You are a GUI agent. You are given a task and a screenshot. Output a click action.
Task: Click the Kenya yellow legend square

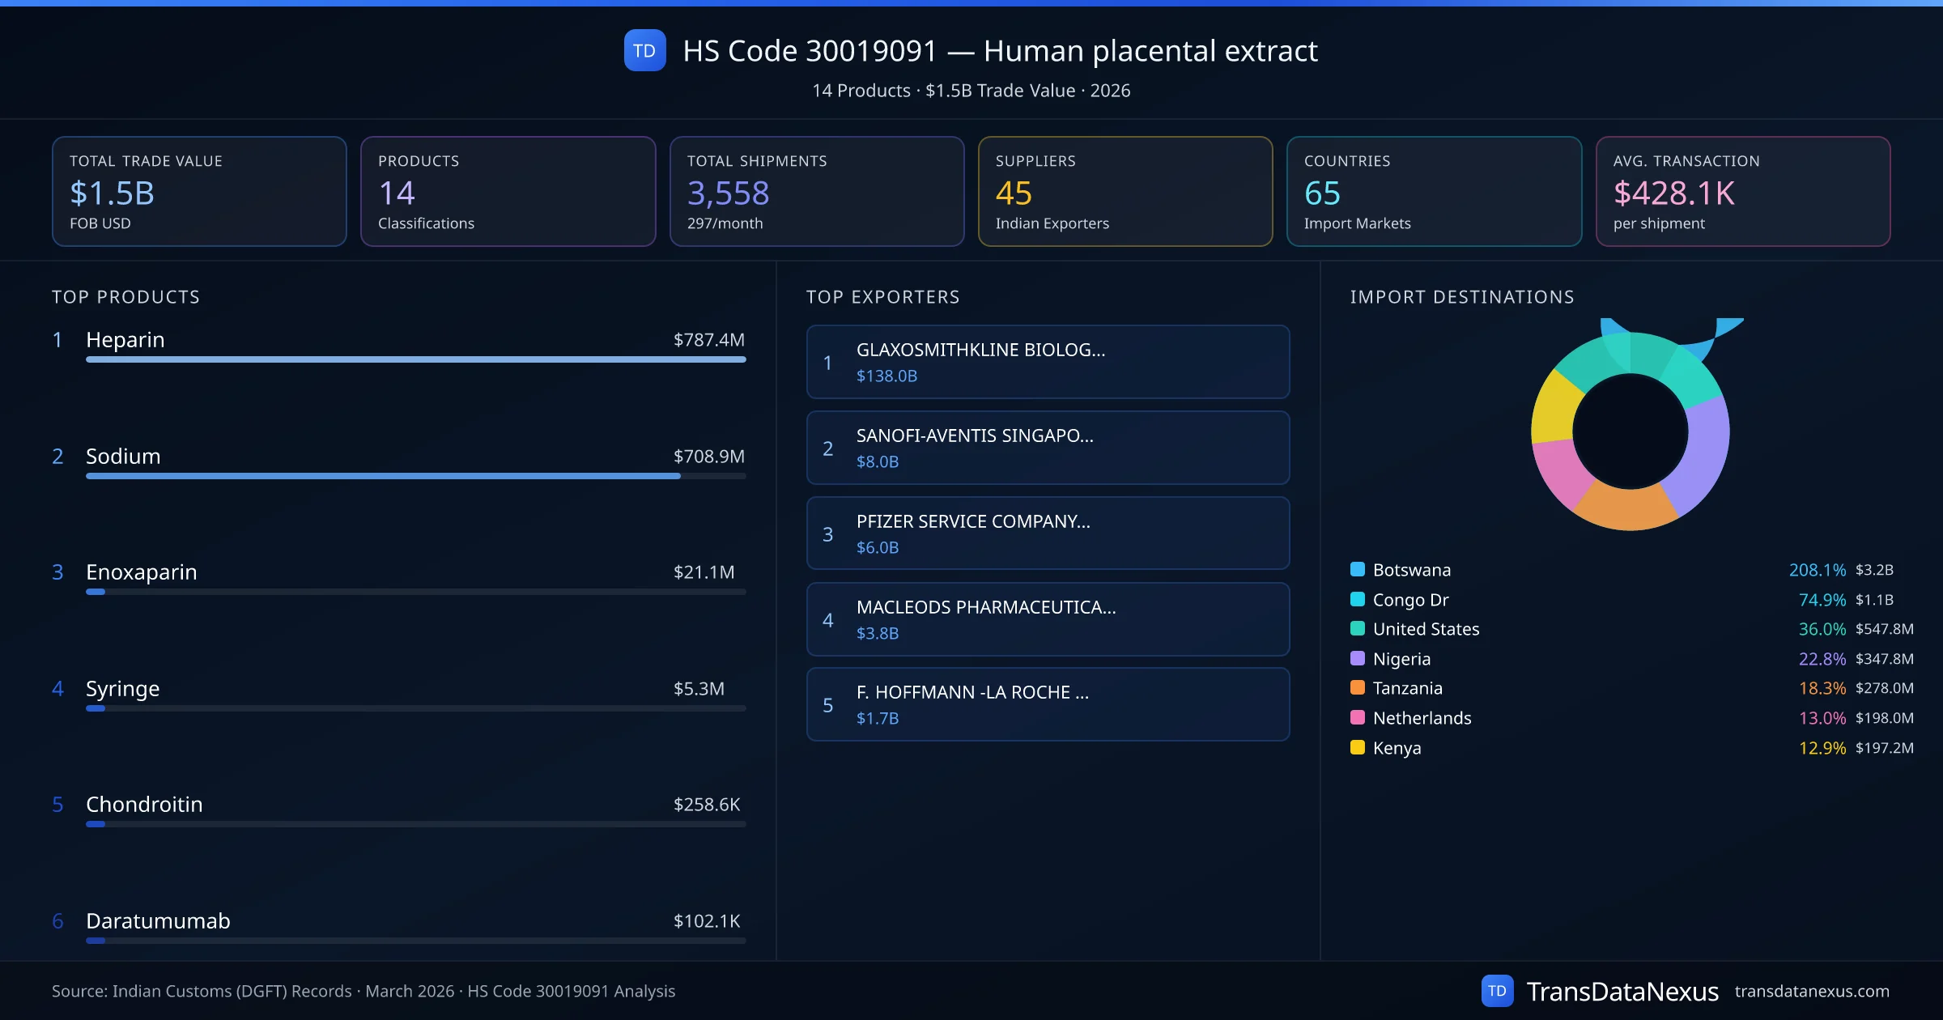[1358, 747]
